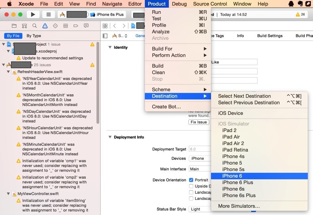This screenshot has width=313, height=215.
Task: Open the target selector popup arrows
Action: click(x=126, y=36)
